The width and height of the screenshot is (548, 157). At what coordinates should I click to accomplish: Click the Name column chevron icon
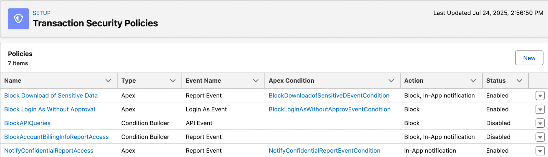point(108,81)
